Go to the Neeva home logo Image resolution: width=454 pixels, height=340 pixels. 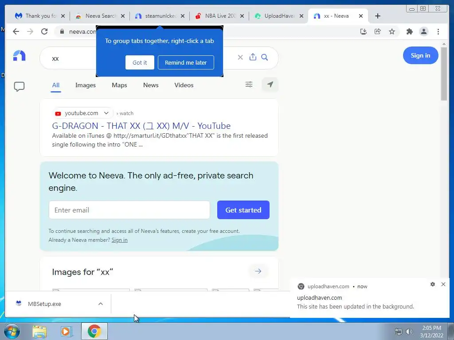coord(20,55)
